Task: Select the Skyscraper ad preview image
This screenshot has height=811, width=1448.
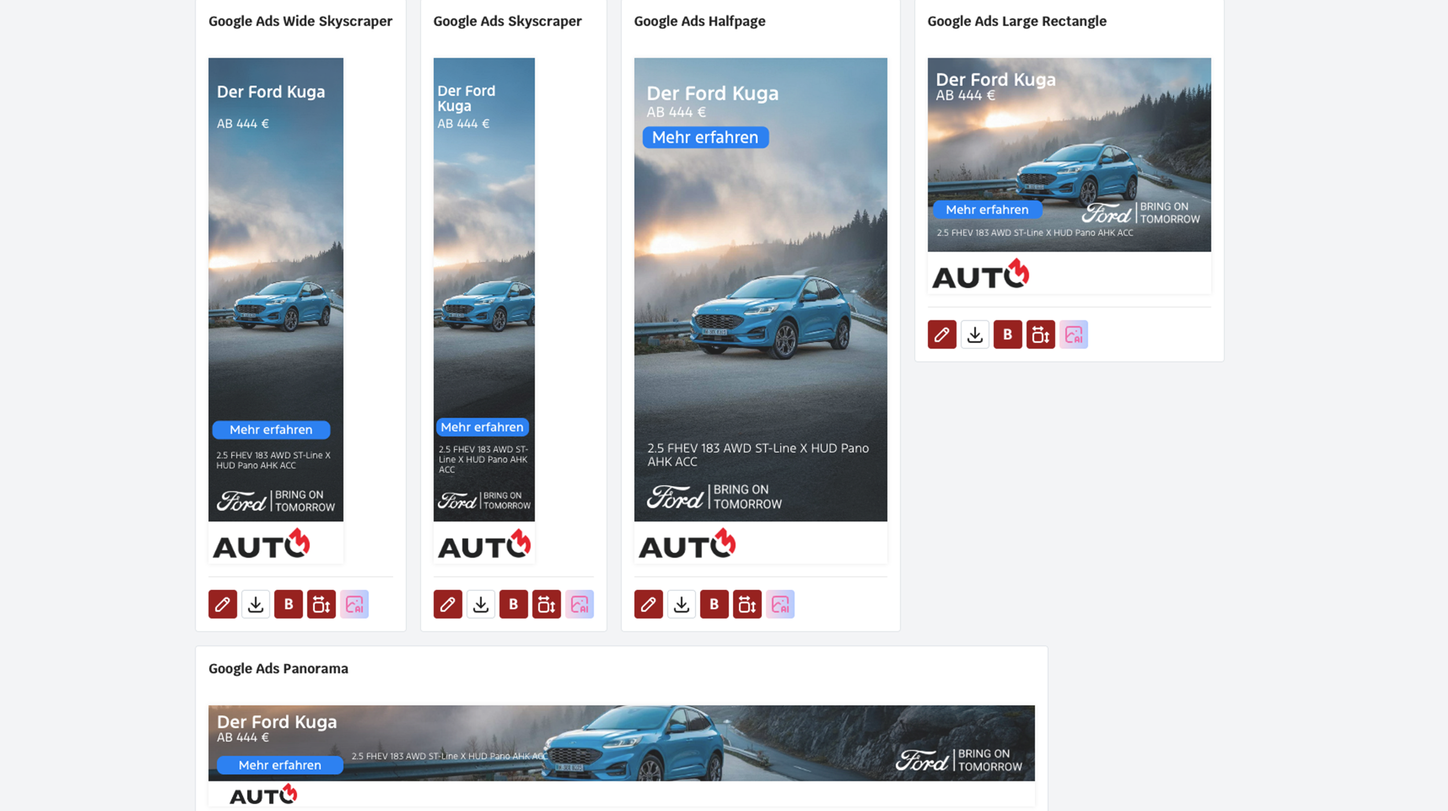Action: tap(483, 289)
